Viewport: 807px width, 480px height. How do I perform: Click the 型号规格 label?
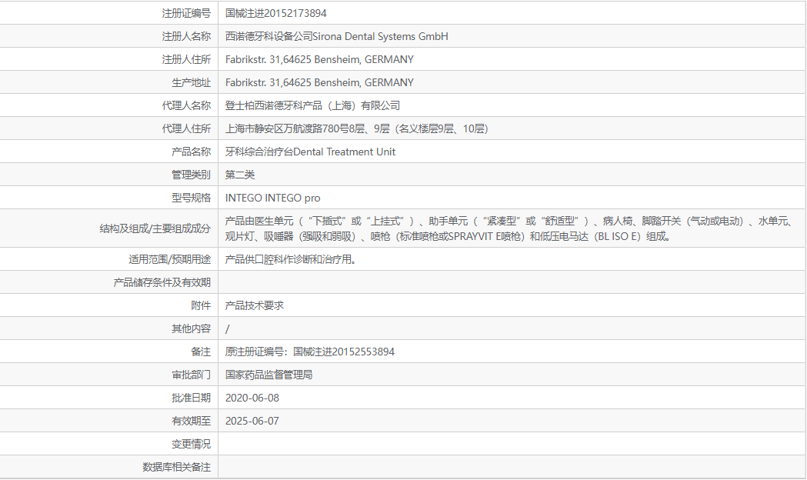[191, 198]
